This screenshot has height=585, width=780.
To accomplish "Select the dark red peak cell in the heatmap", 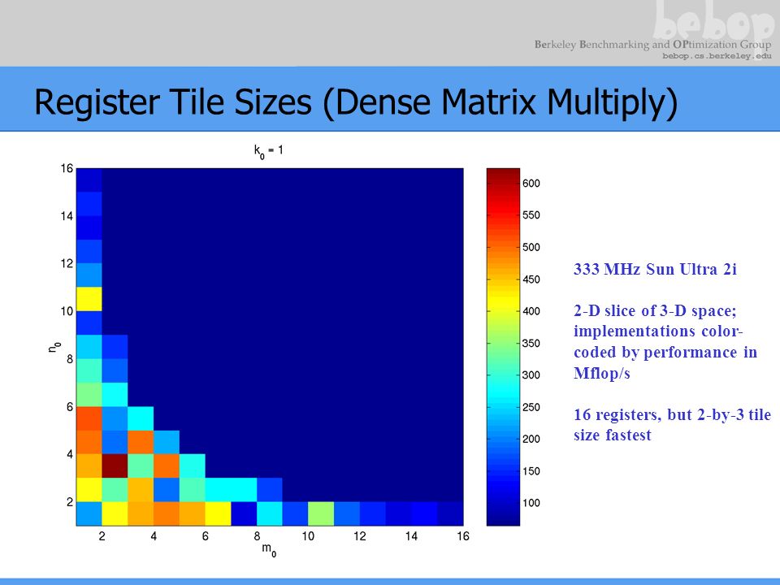I will [115, 466].
